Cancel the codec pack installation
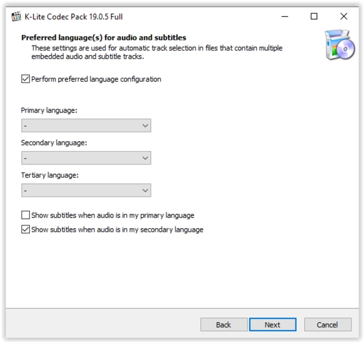The height and width of the screenshot is (343, 364). [x=328, y=325]
